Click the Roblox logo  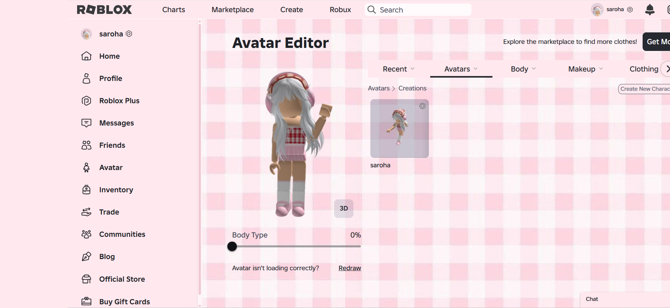tap(104, 9)
